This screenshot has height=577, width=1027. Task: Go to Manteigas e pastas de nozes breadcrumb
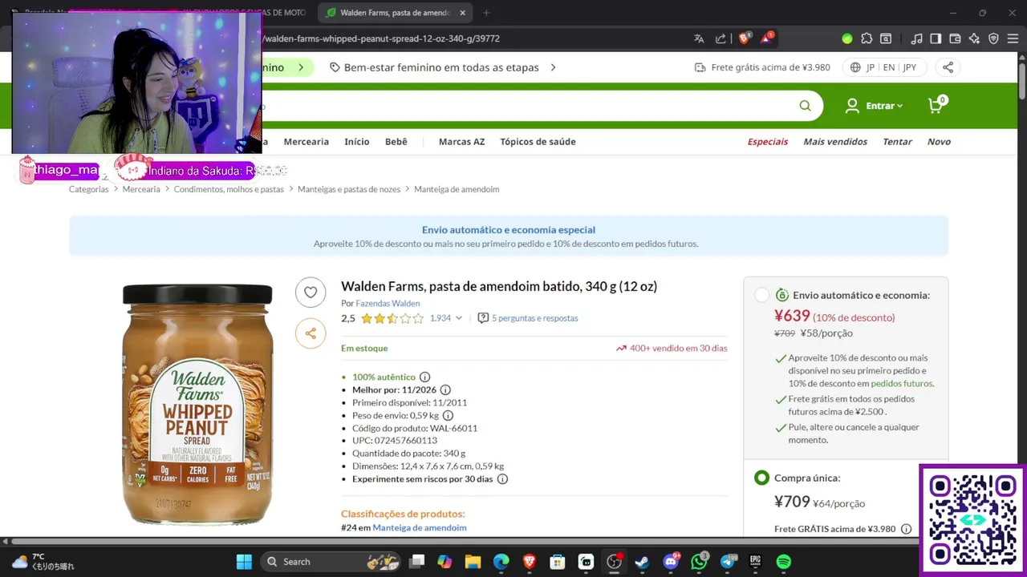click(x=349, y=189)
